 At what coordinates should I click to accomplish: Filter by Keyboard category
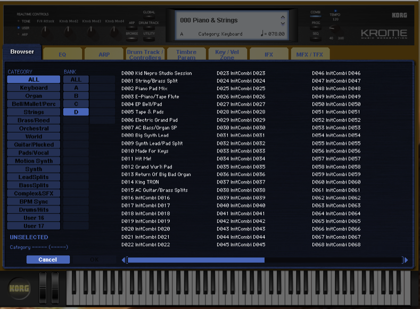pyautogui.click(x=34, y=87)
